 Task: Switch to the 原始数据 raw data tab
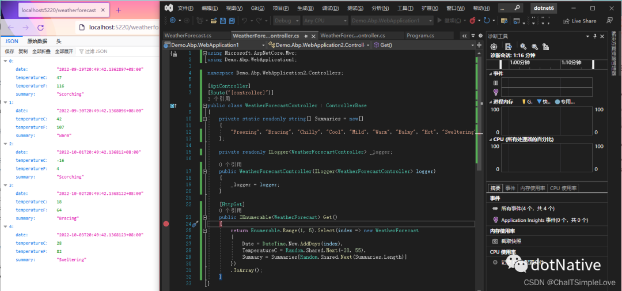[37, 41]
